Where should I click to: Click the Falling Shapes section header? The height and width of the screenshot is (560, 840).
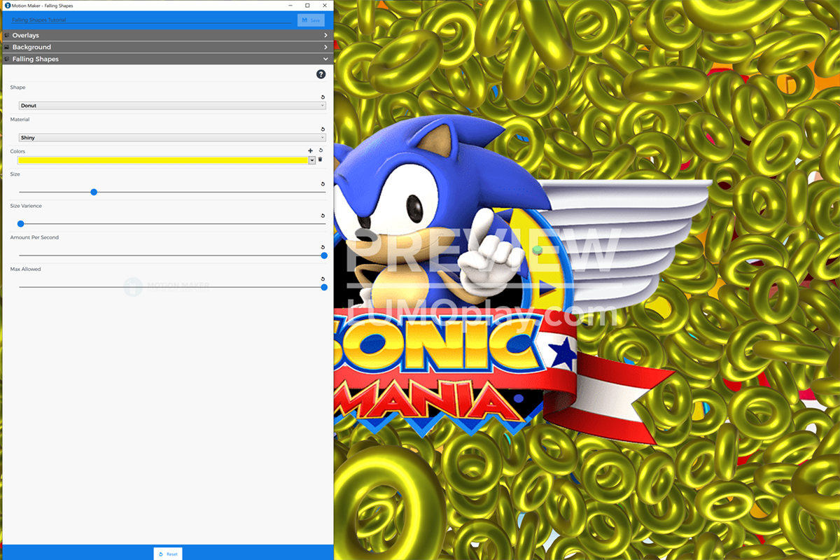click(x=167, y=59)
